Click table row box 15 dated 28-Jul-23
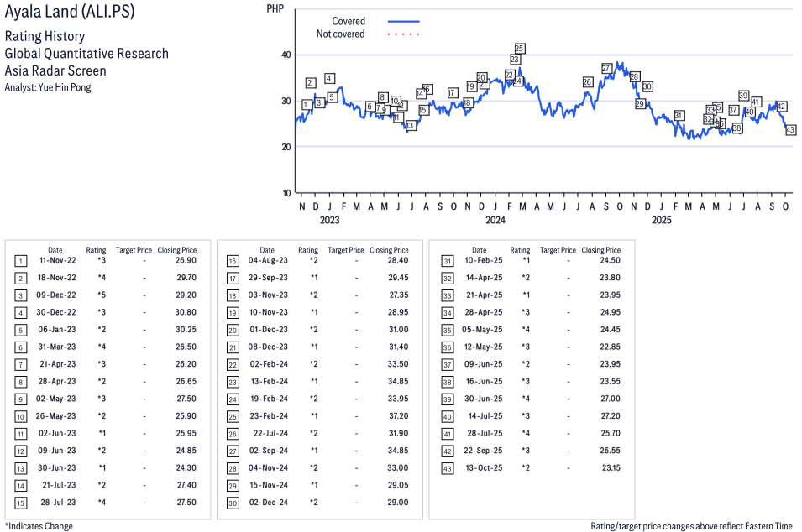802x532 pixels. (20, 503)
